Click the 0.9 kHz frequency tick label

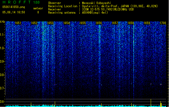click(2, 62)
